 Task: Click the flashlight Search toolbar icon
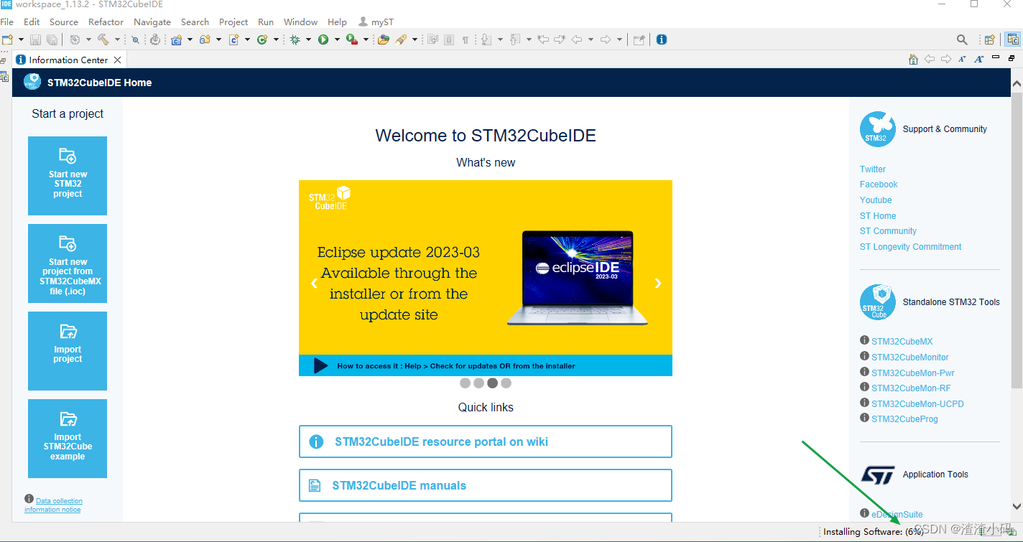[x=401, y=39]
